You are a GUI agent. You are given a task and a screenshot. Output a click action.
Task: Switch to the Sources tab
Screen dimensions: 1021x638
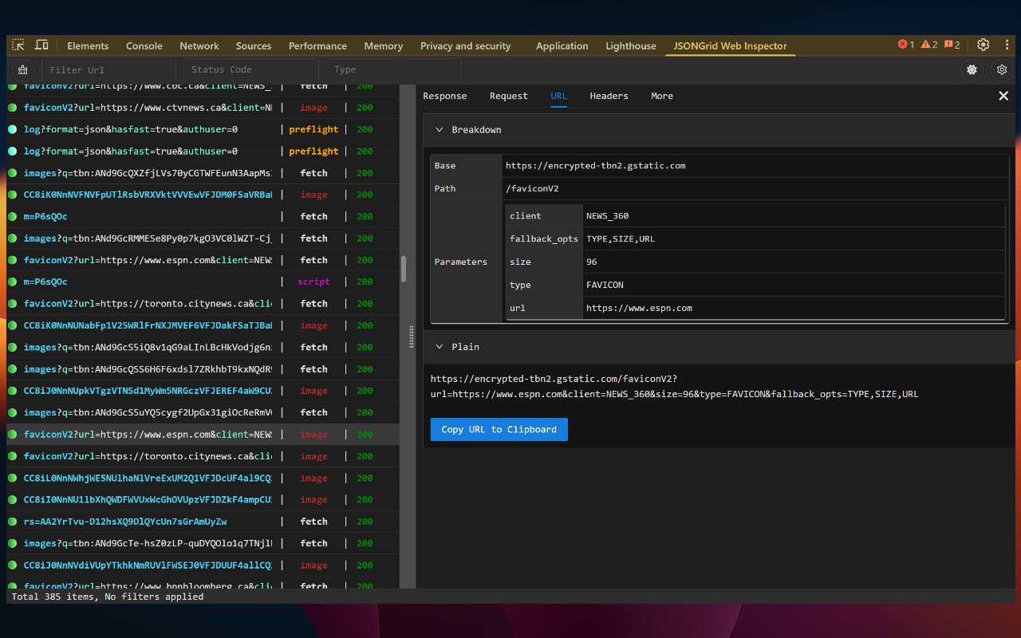click(x=254, y=45)
